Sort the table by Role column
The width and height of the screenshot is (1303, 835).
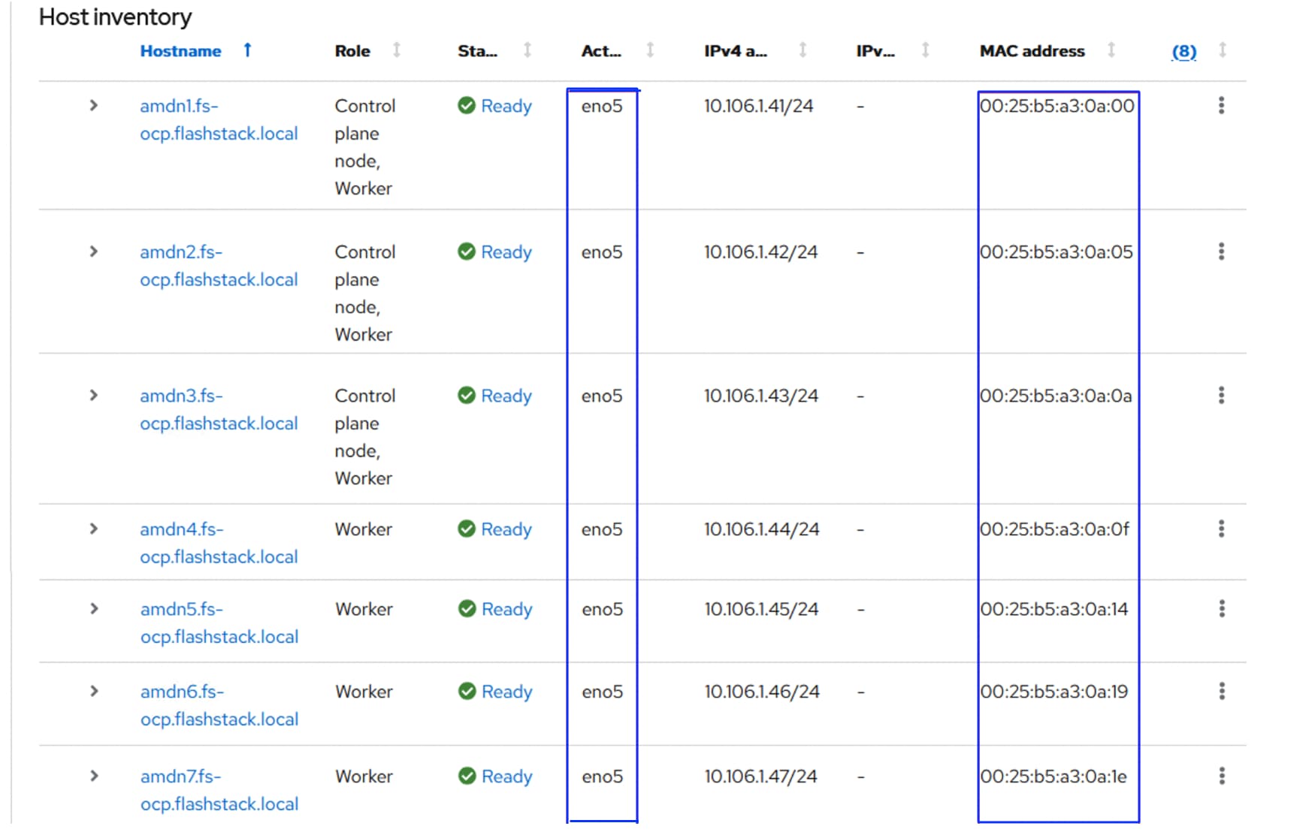click(x=397, y=50)
